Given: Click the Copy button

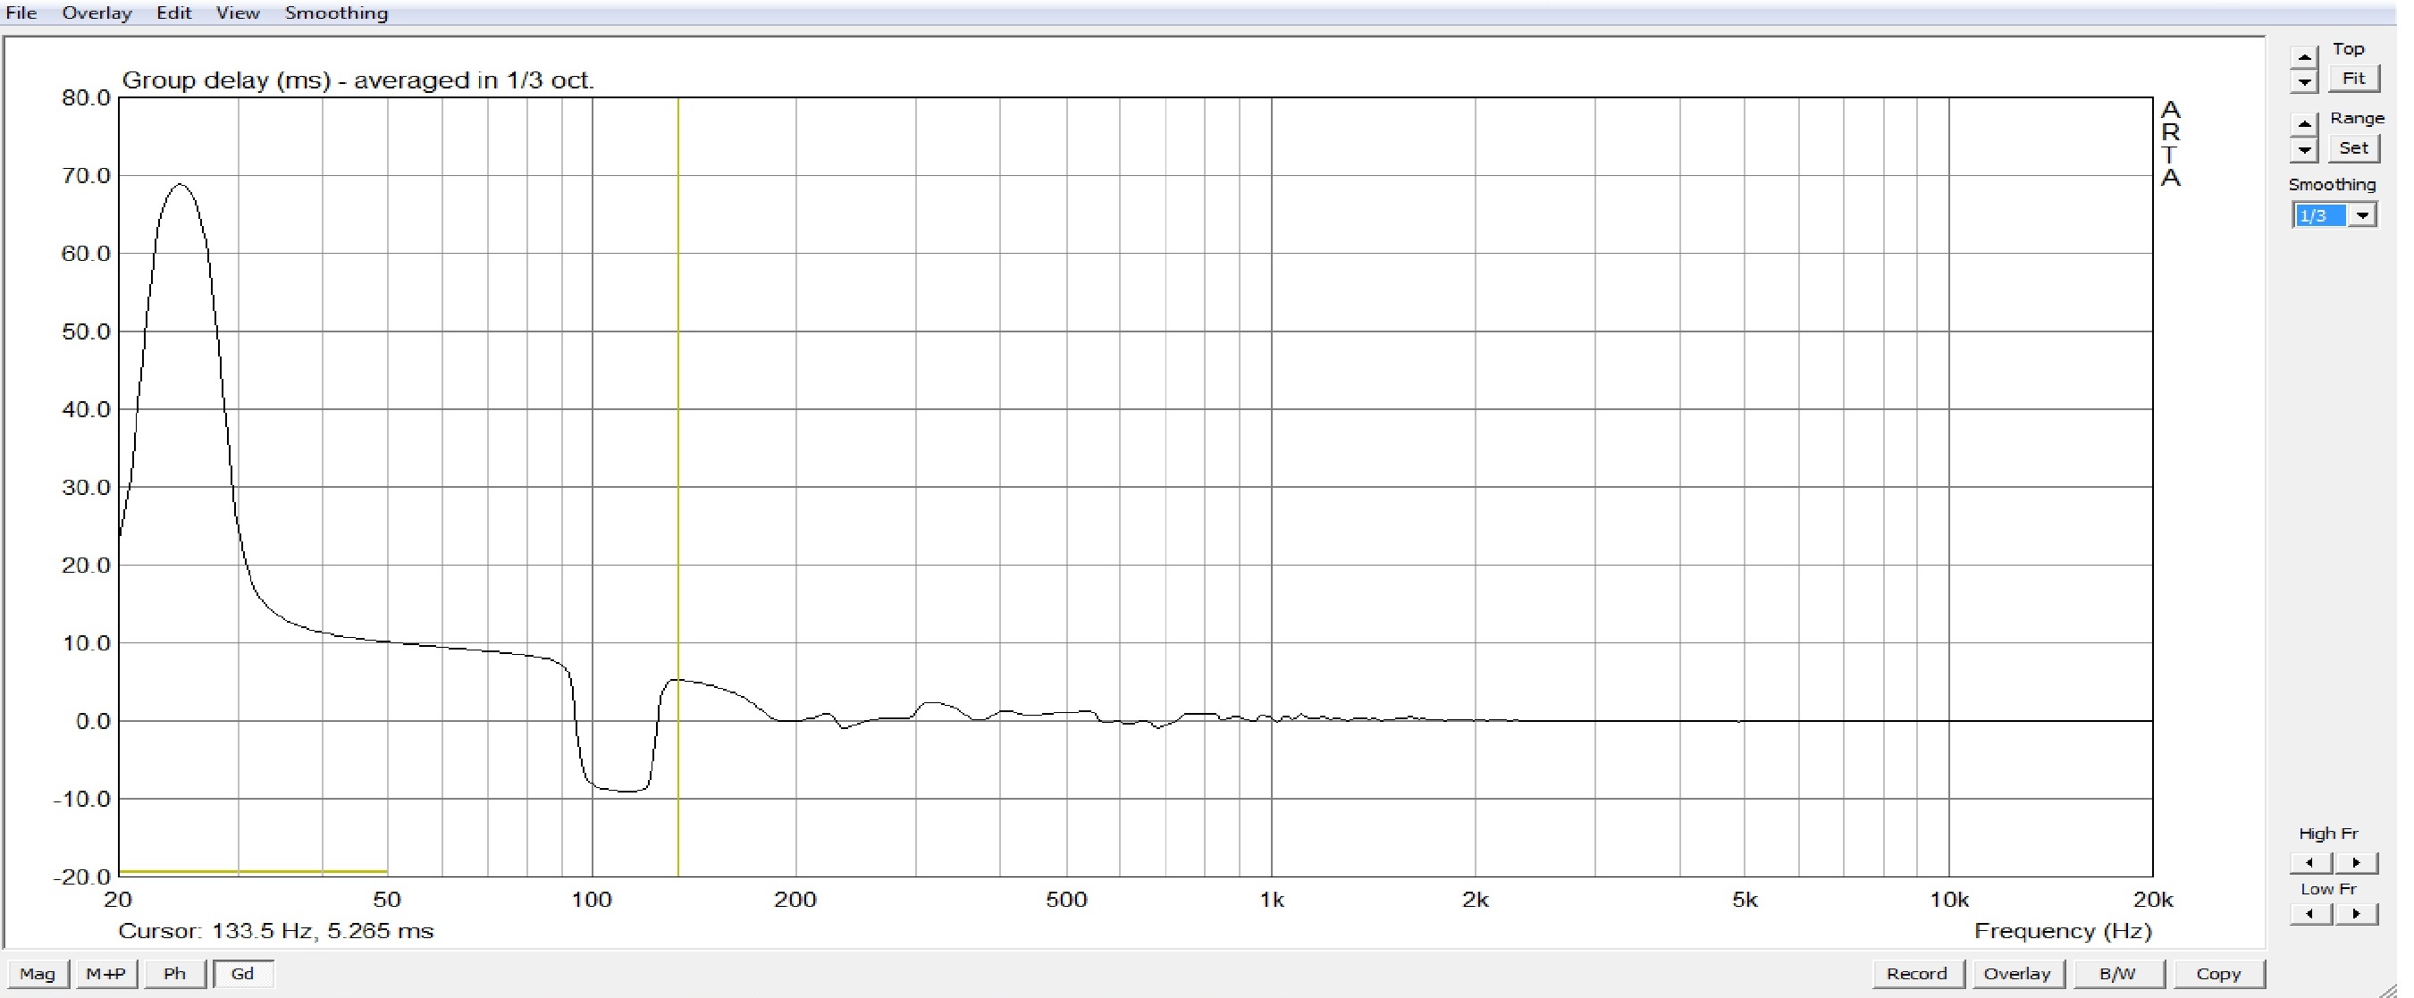Looking at the screenshot, I should coord(2218,974).
